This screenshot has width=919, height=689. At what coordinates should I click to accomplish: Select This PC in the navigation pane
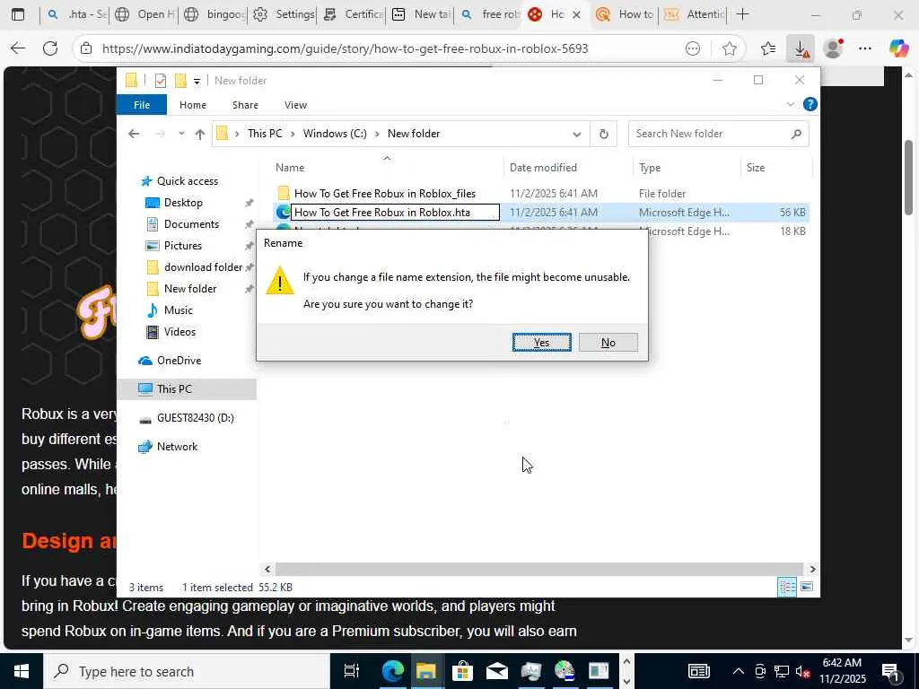pyautogui.click(x=174, y=389)
